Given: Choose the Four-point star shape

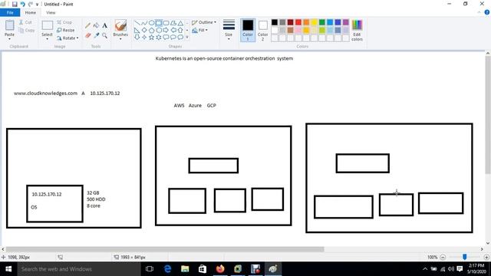Looking at the screenshot, I should (x=144, y=38).
